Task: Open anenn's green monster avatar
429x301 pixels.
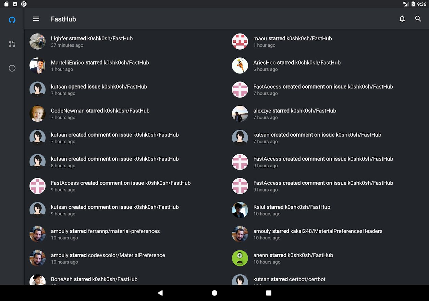Action: point(240,258)
